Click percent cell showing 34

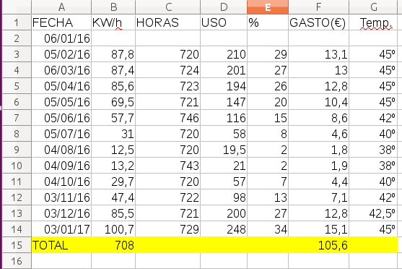268,229
